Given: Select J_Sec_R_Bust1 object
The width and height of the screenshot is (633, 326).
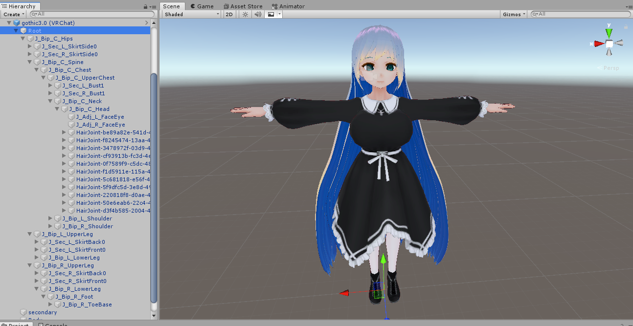Looking at the screenshot, I should pos(84,93).
